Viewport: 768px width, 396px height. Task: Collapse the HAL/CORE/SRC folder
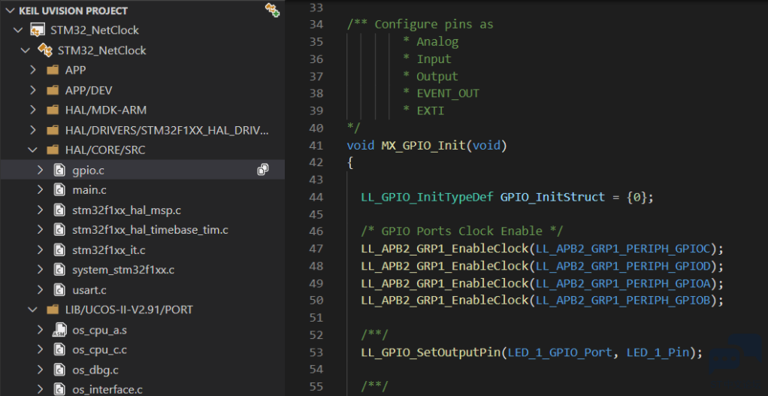[33, 150]
